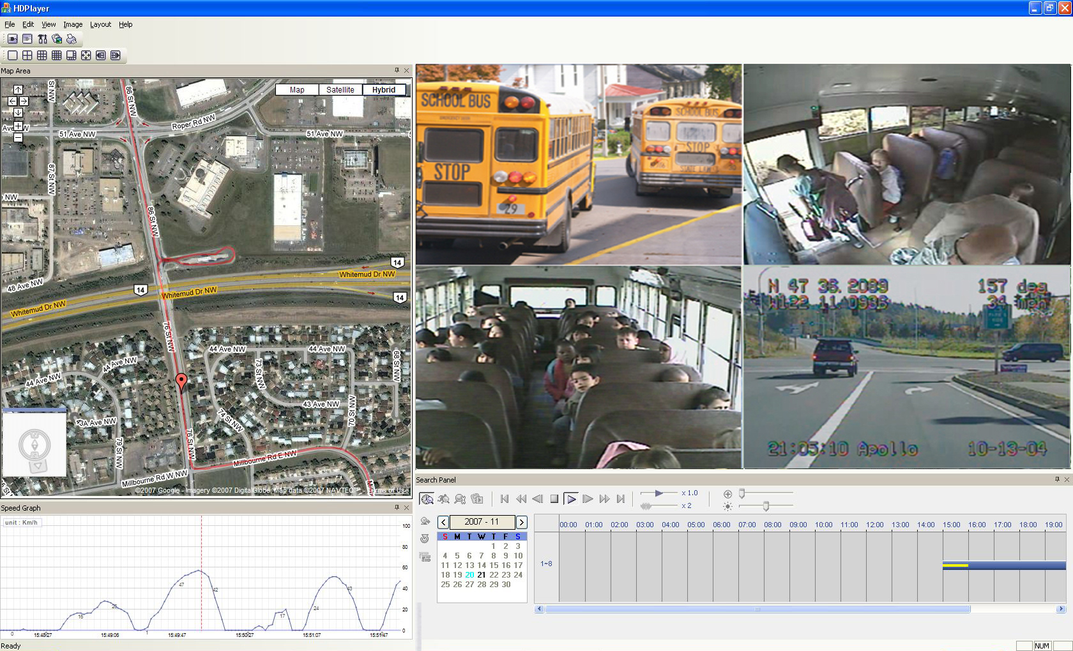Enable full screen view icon
Screen dimensions: 1073x651
click(x=86, y=56)
